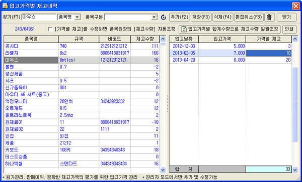
Task: Click the window icon in the title bar
Action: (x=5, y=6)
